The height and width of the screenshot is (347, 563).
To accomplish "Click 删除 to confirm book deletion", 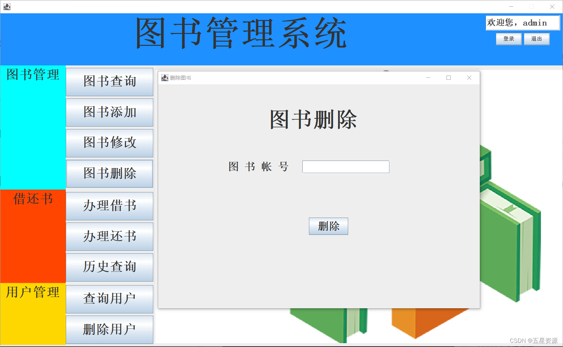I will 328,226.
